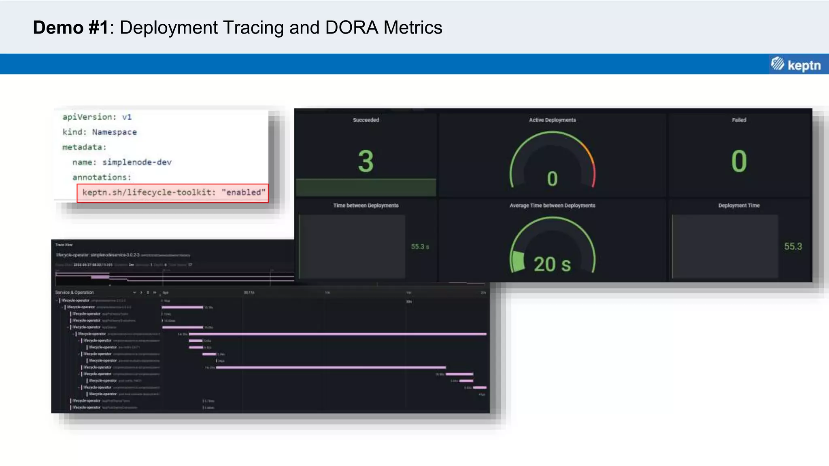Open the Time between Deployments panel title

(x=366, y=205)
